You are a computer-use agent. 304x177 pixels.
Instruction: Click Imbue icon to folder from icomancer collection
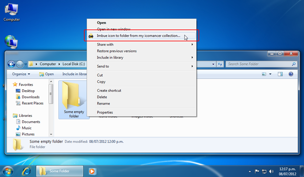141,36
